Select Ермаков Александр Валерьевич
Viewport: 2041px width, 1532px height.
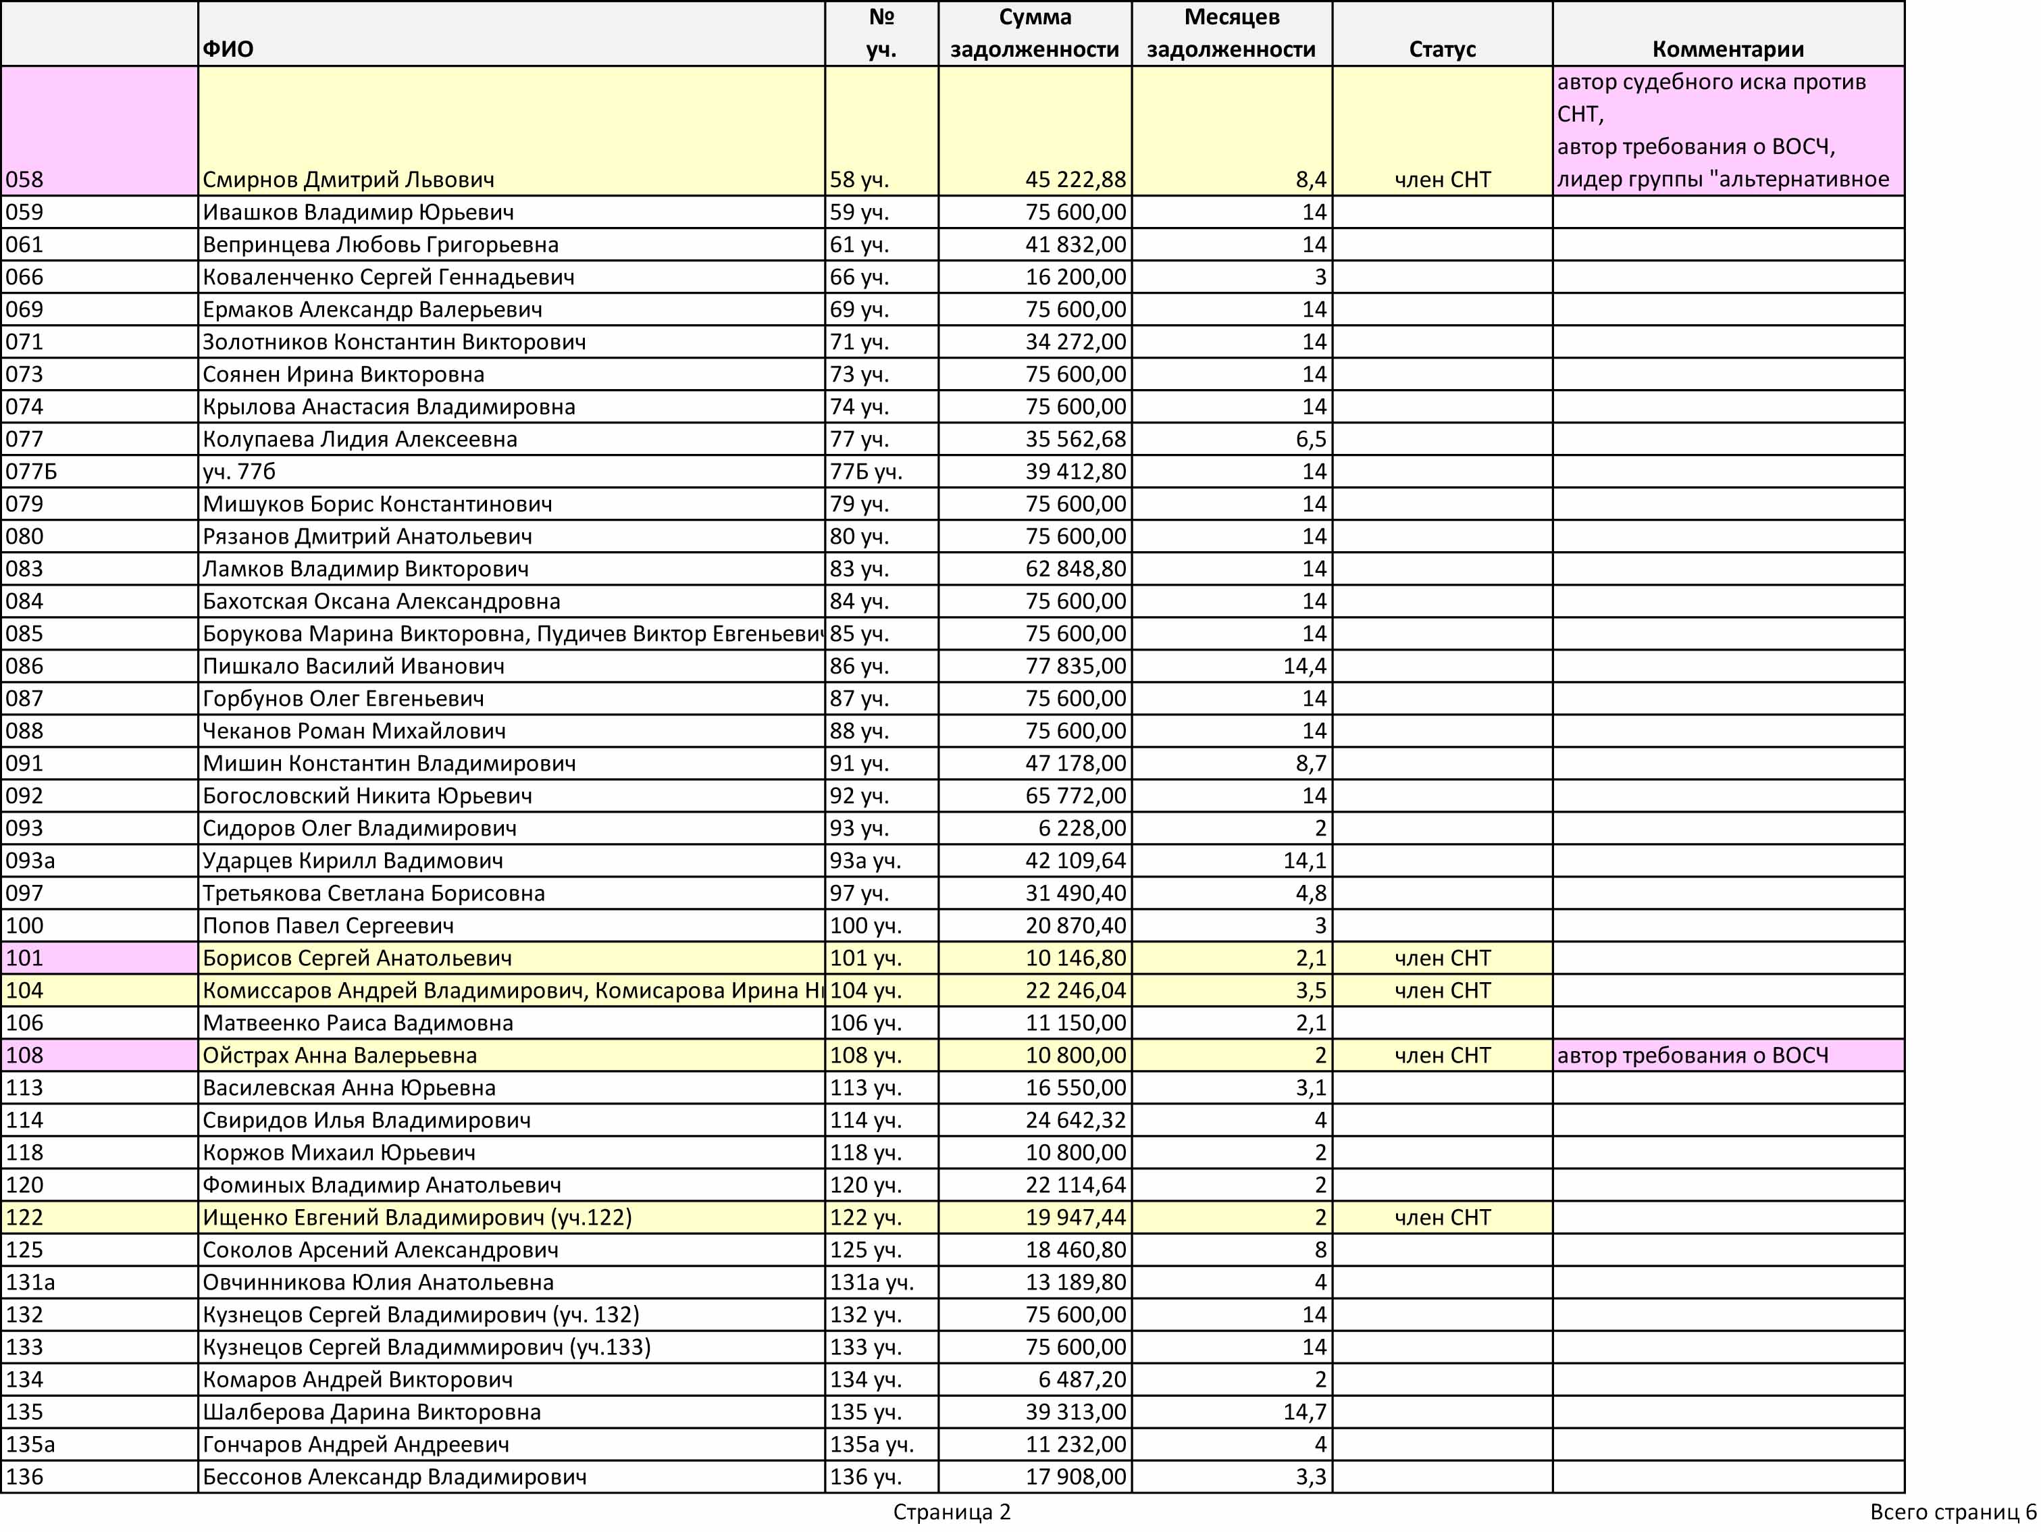coord(372,309)
